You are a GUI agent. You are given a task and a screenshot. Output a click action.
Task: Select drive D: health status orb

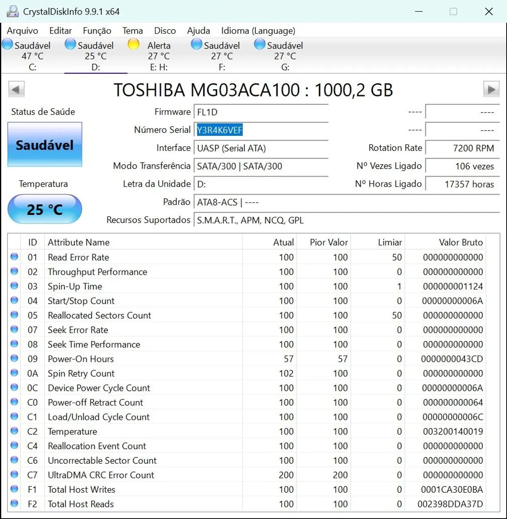70,44
